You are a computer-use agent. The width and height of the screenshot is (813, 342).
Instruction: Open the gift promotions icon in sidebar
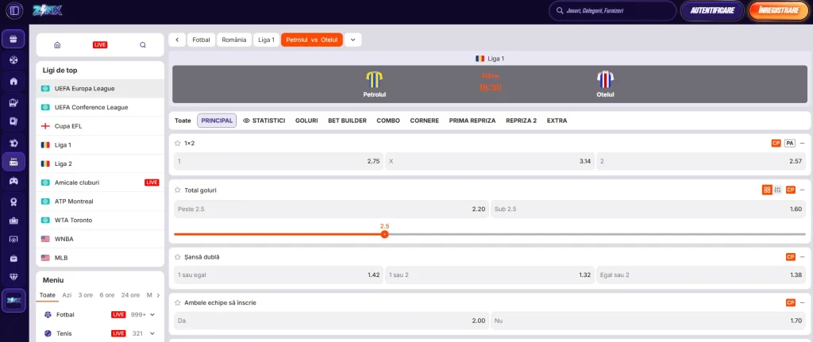(14, 39)
